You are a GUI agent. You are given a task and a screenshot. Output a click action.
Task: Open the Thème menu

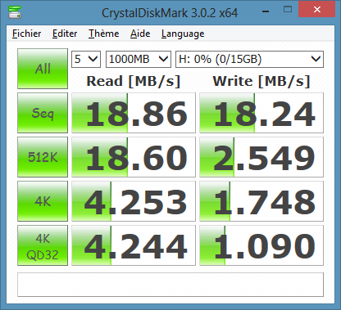coord(104,34)
